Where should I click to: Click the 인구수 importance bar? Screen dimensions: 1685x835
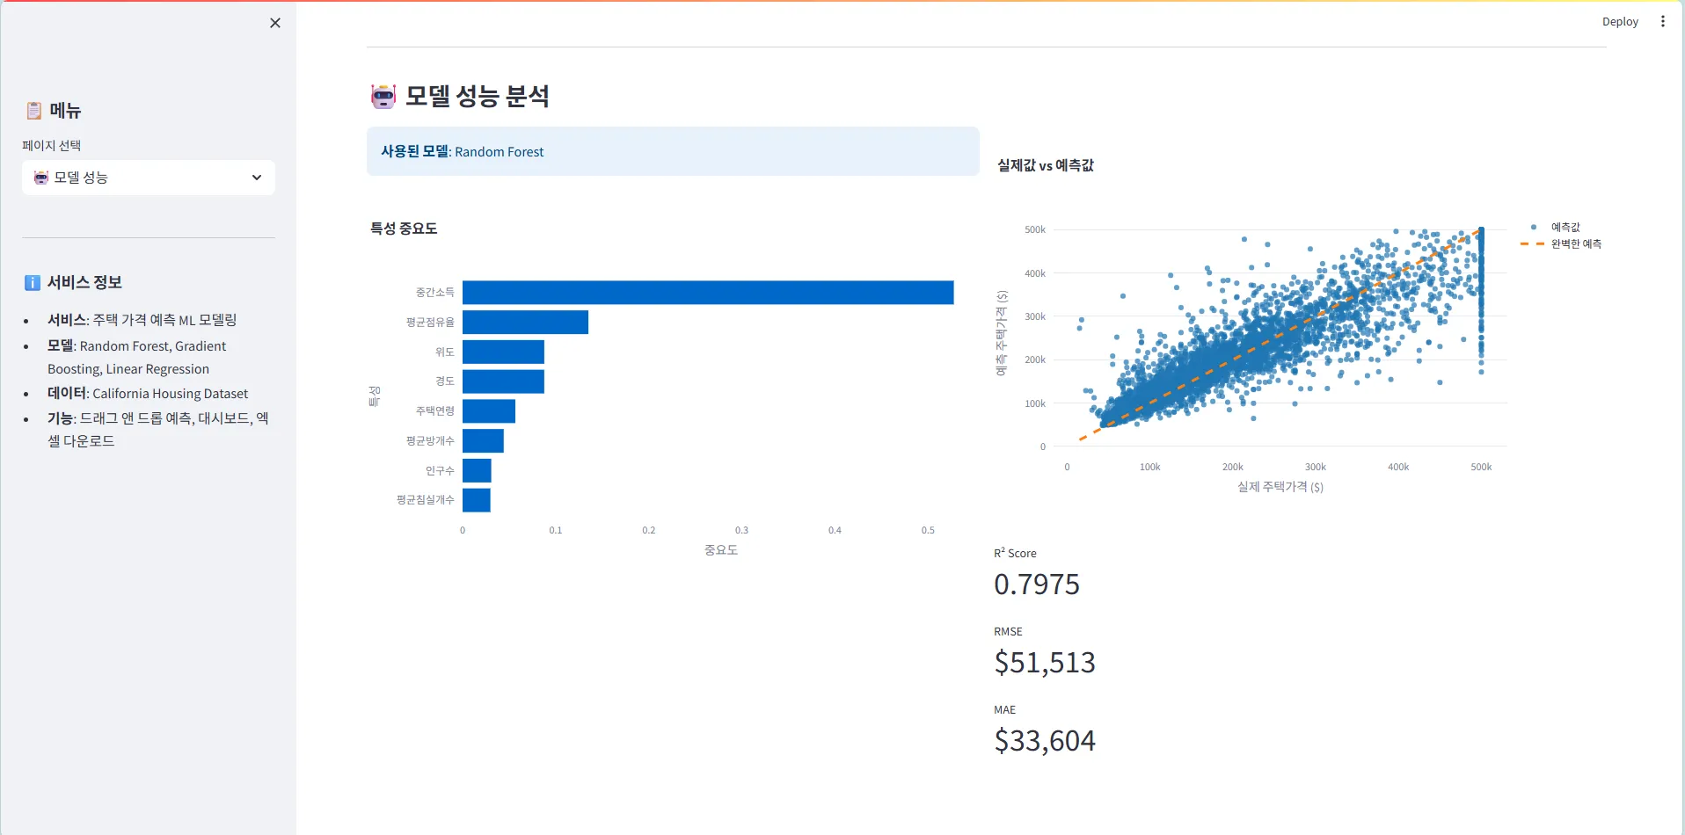click(x=477, y=471)
